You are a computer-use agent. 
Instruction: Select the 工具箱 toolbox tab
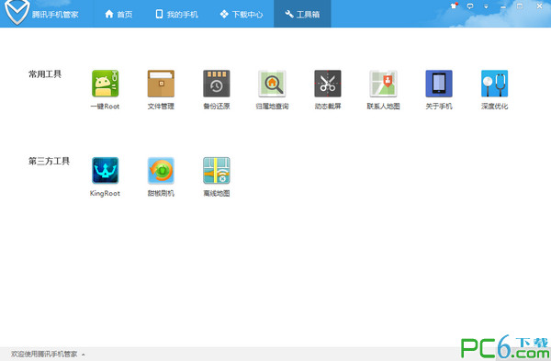(x=302, y=14)
